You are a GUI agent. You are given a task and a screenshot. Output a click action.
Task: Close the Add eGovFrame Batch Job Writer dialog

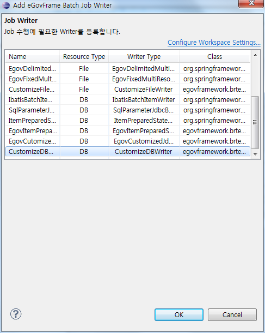coord(251,3)
